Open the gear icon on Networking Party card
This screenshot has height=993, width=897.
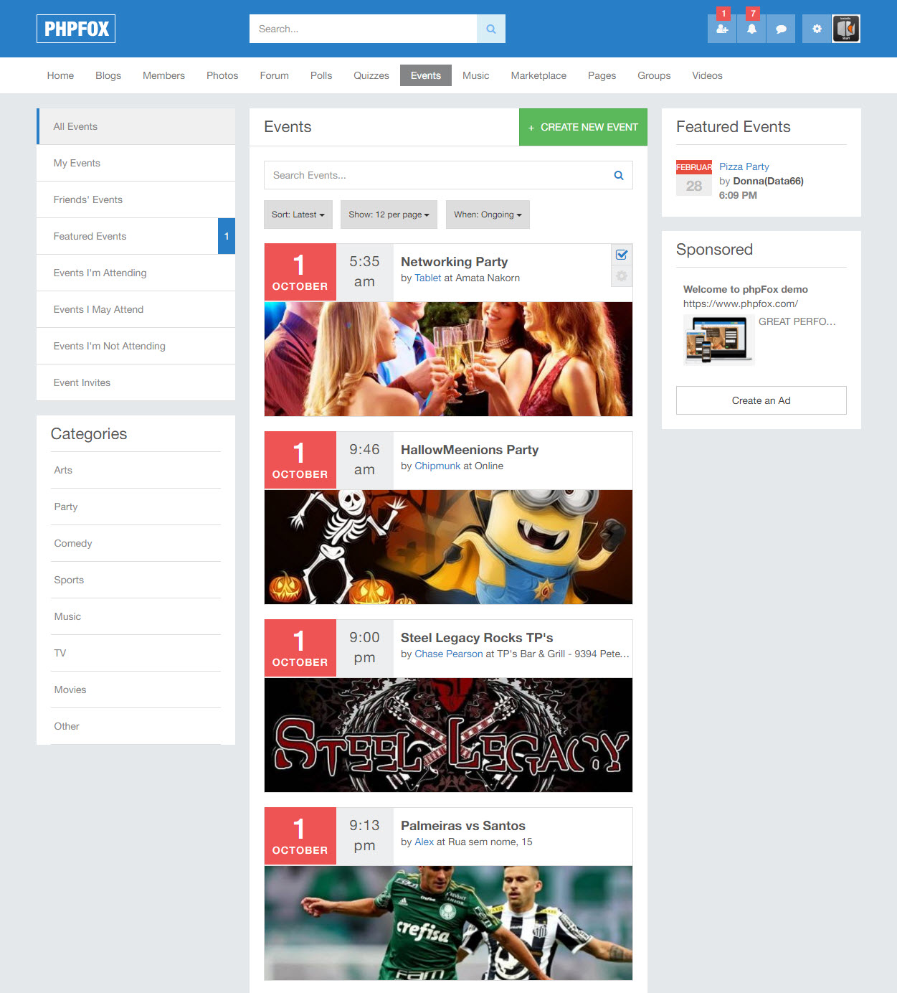[x=621, y=276]
